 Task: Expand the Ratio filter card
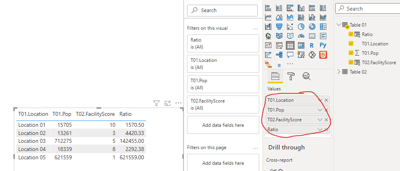click(223, 43)
